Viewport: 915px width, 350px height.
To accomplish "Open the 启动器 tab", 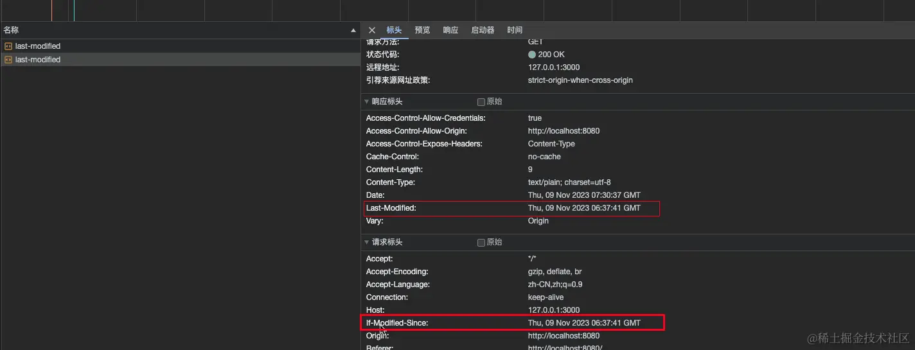I will 483,30.
